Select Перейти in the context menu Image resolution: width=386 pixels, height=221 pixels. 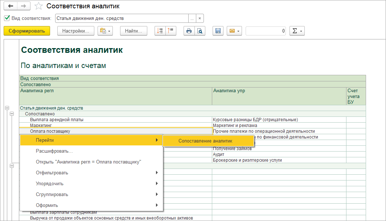pyautogui.click(x=91, y=140)
